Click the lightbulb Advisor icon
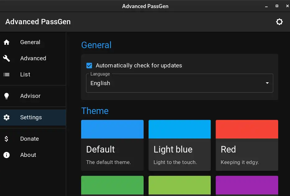 [x=7, y=96]
